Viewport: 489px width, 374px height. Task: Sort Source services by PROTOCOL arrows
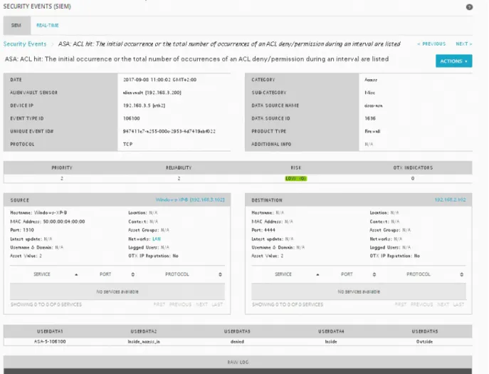click(x=220, y=274)
